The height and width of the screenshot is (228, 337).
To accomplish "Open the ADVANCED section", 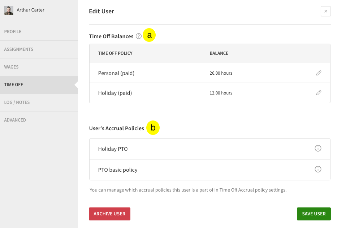I will click(15, 120).
